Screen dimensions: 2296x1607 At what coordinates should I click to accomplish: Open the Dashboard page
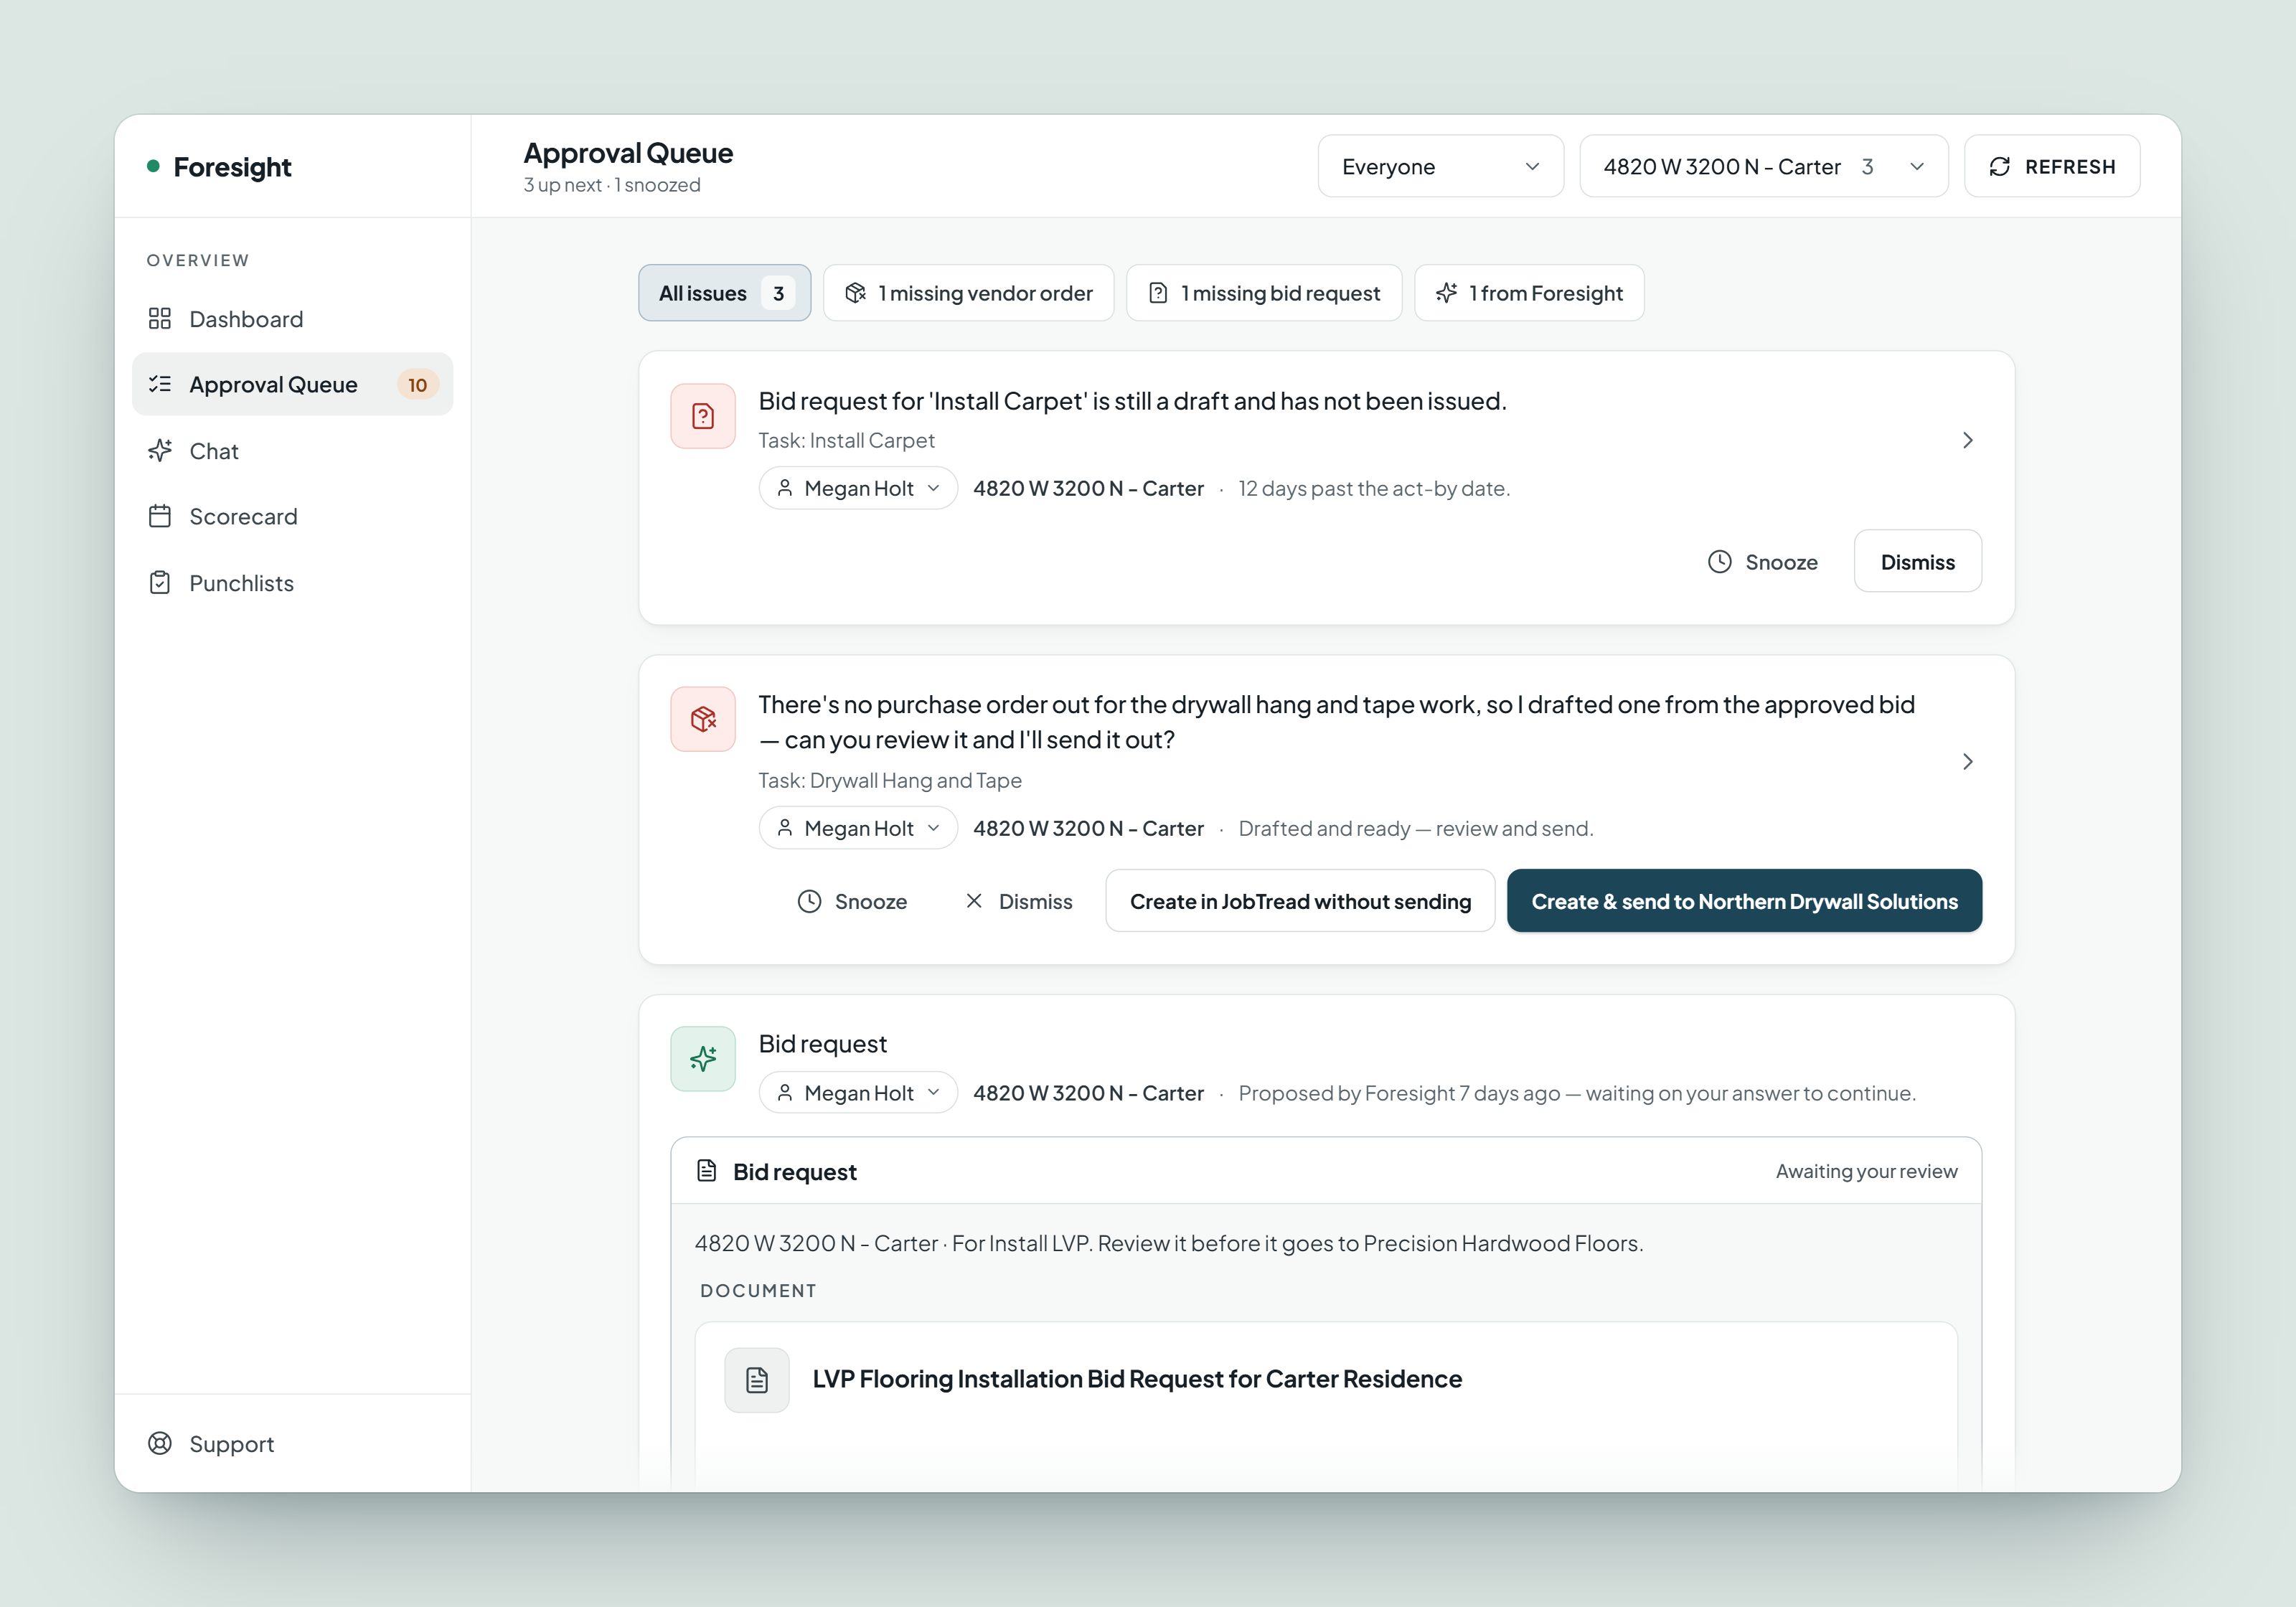pos(292,319)
